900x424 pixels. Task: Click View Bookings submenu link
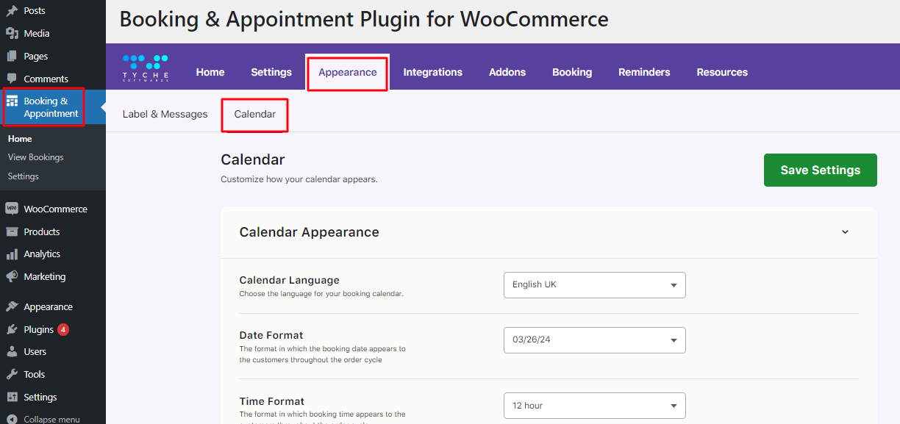[35, 157]
